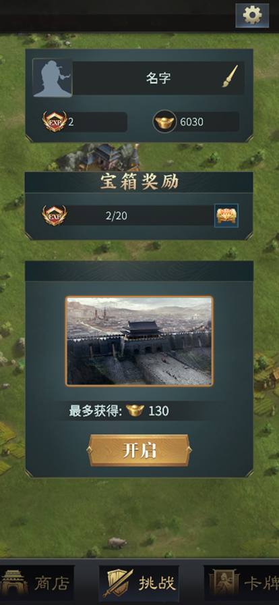Image resolution: width=279 pixels, height=605 pixels.
Task: Tap the gold ingot icon beside 6030
Action: (x=164, y=122)
